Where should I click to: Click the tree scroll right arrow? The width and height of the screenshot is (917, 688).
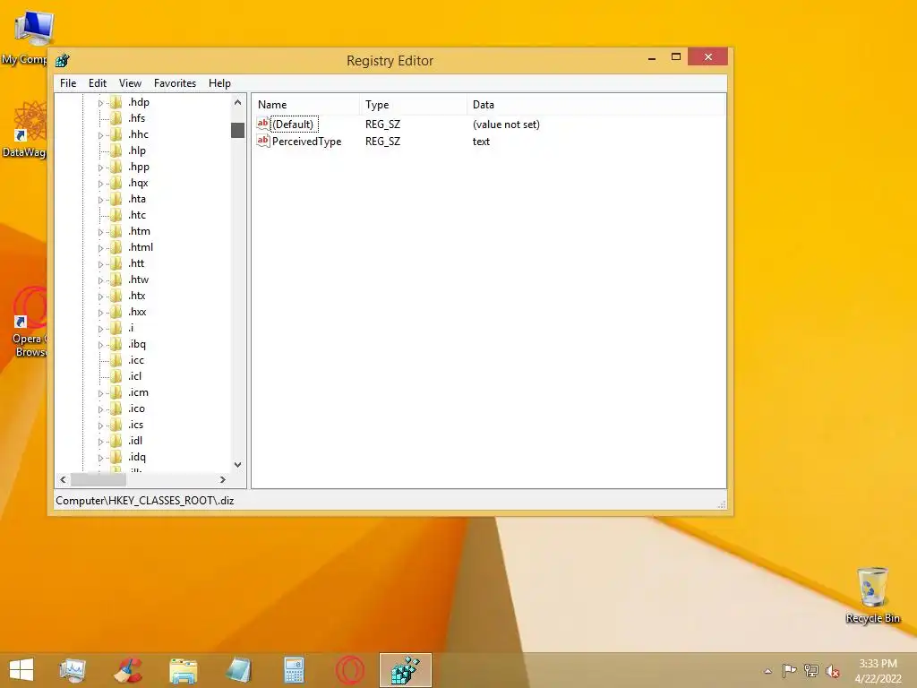223,479
